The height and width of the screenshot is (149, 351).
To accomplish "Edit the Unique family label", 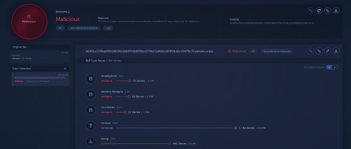I will point(115,123).
